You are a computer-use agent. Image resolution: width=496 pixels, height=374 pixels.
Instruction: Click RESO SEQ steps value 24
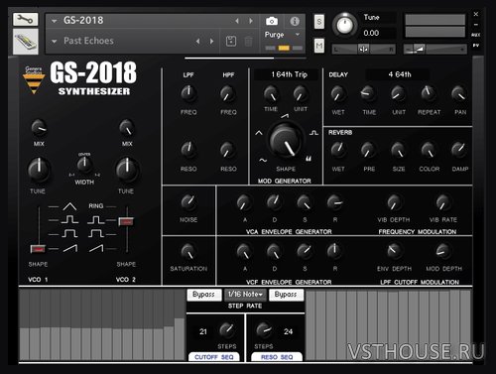(x=288, y=331)
